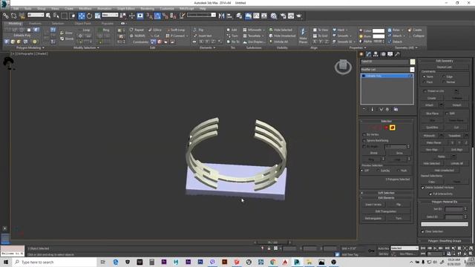Viewport: 475px width, 267px height.
Task: Toggle the Split checkbox near Slice Plane
Action: (447, 113)
